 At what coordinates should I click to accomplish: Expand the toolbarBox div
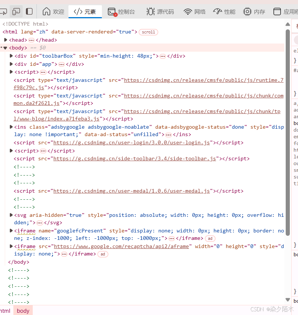(x=11, y=56)
